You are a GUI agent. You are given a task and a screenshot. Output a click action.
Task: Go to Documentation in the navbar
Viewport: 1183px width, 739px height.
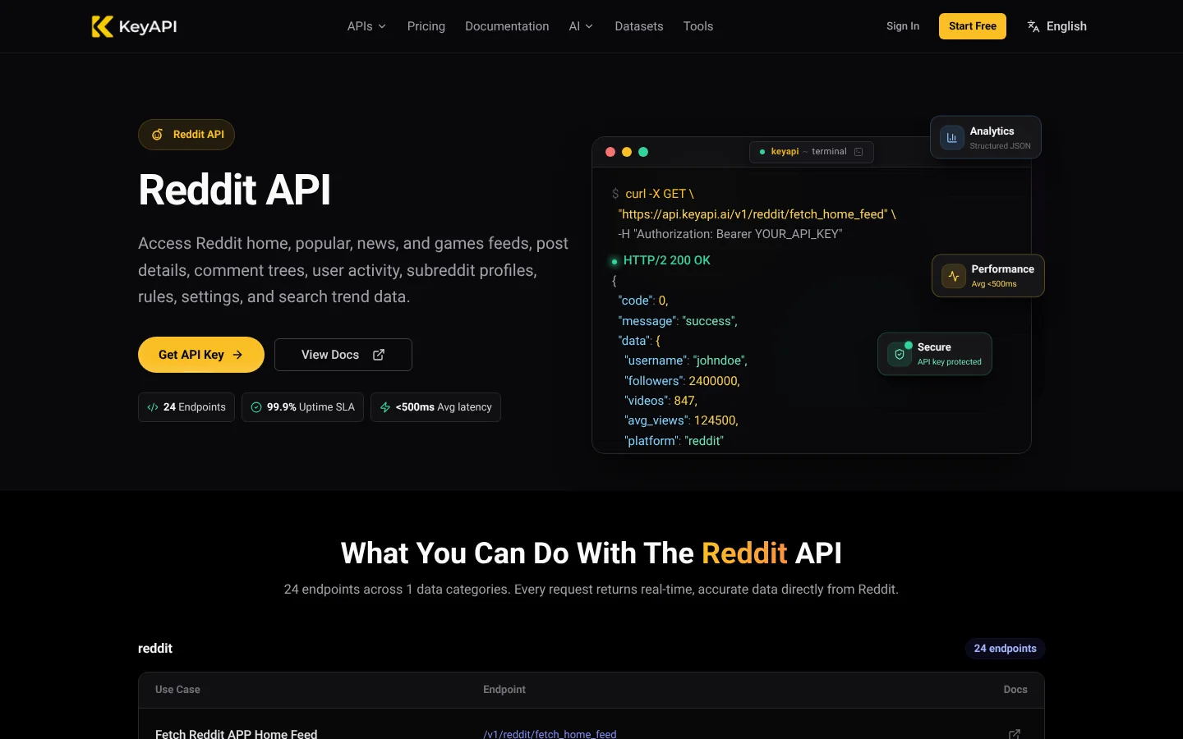[507, 26]
